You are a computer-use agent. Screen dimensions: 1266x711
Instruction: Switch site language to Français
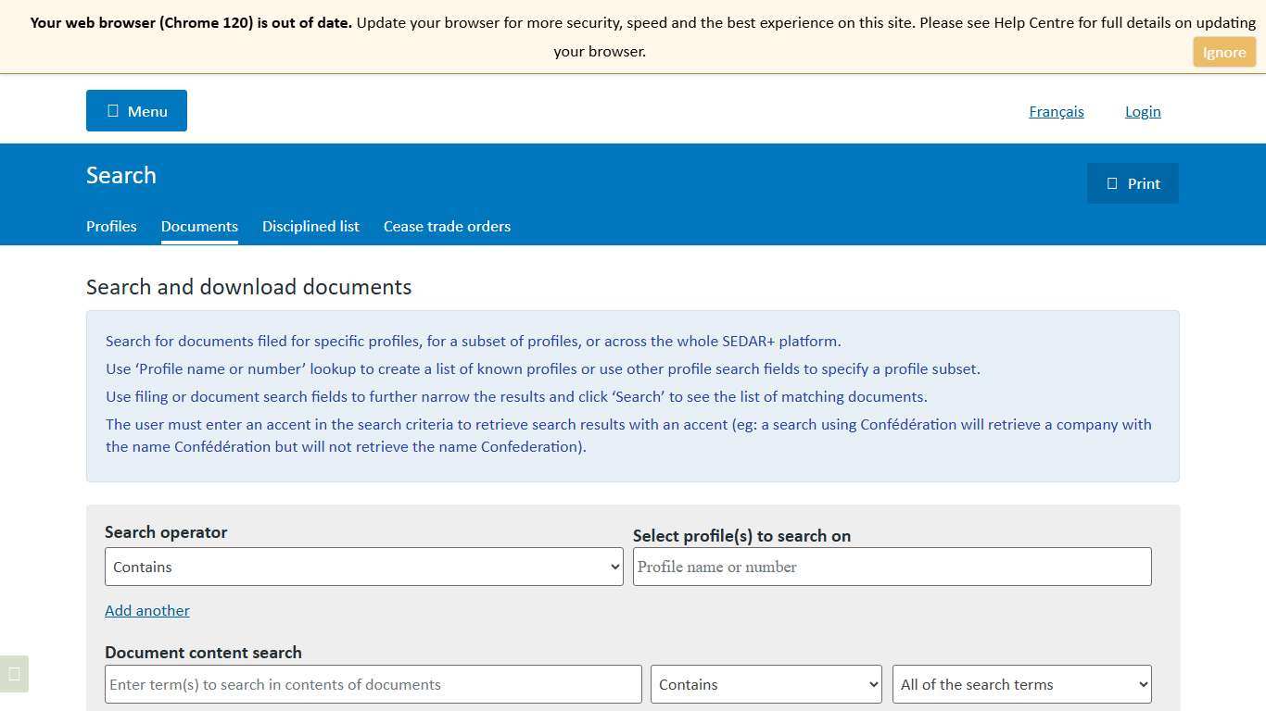click(x=1056, y=111)
